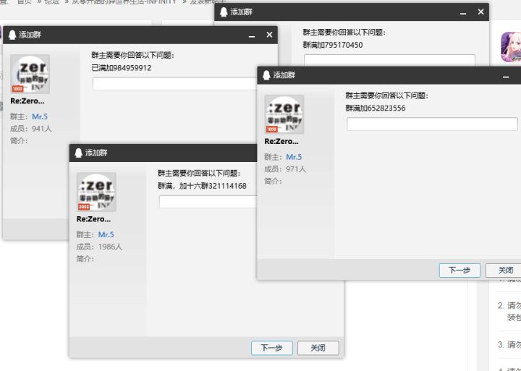
Task: Click QQ penguin icon in 795170450 dialog title
Action: [x=224, y=12]
